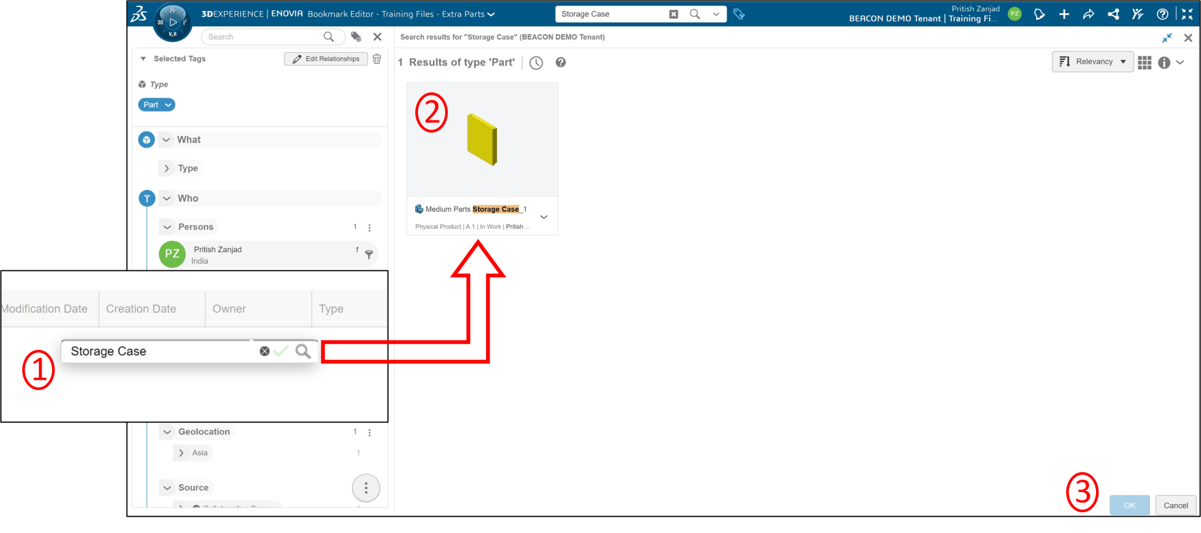Click the round more-options button near Source

(x=366, y=488)
